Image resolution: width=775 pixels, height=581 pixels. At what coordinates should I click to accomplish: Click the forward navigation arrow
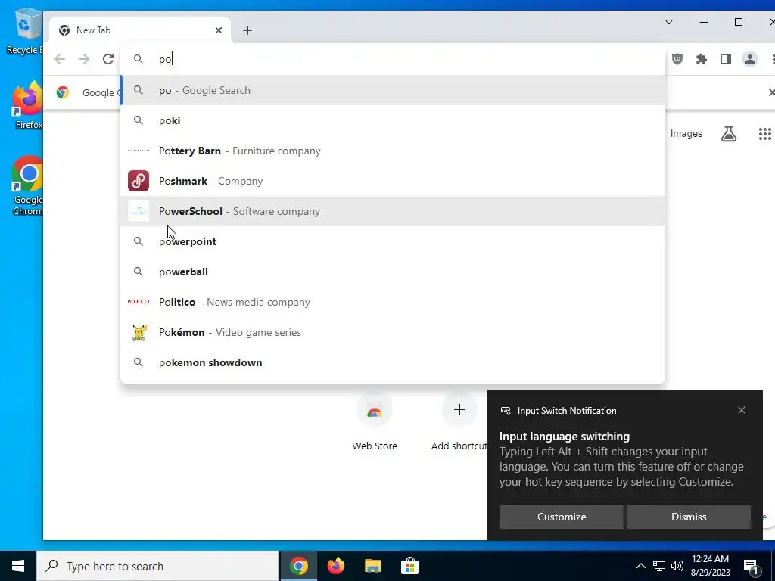click(84, 59)
